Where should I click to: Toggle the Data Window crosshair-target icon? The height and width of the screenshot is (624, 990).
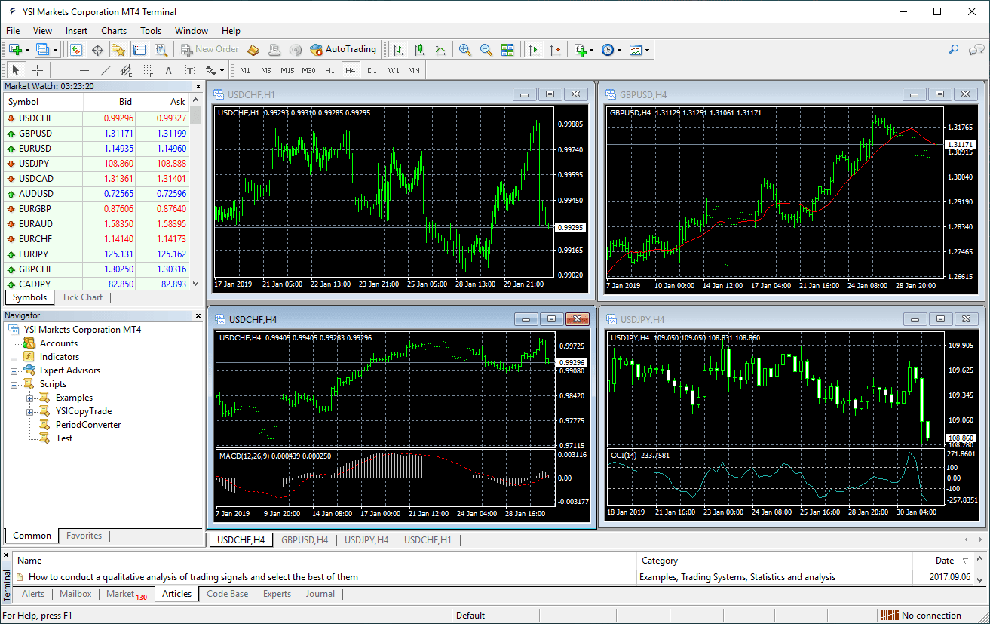coord(97,50)
